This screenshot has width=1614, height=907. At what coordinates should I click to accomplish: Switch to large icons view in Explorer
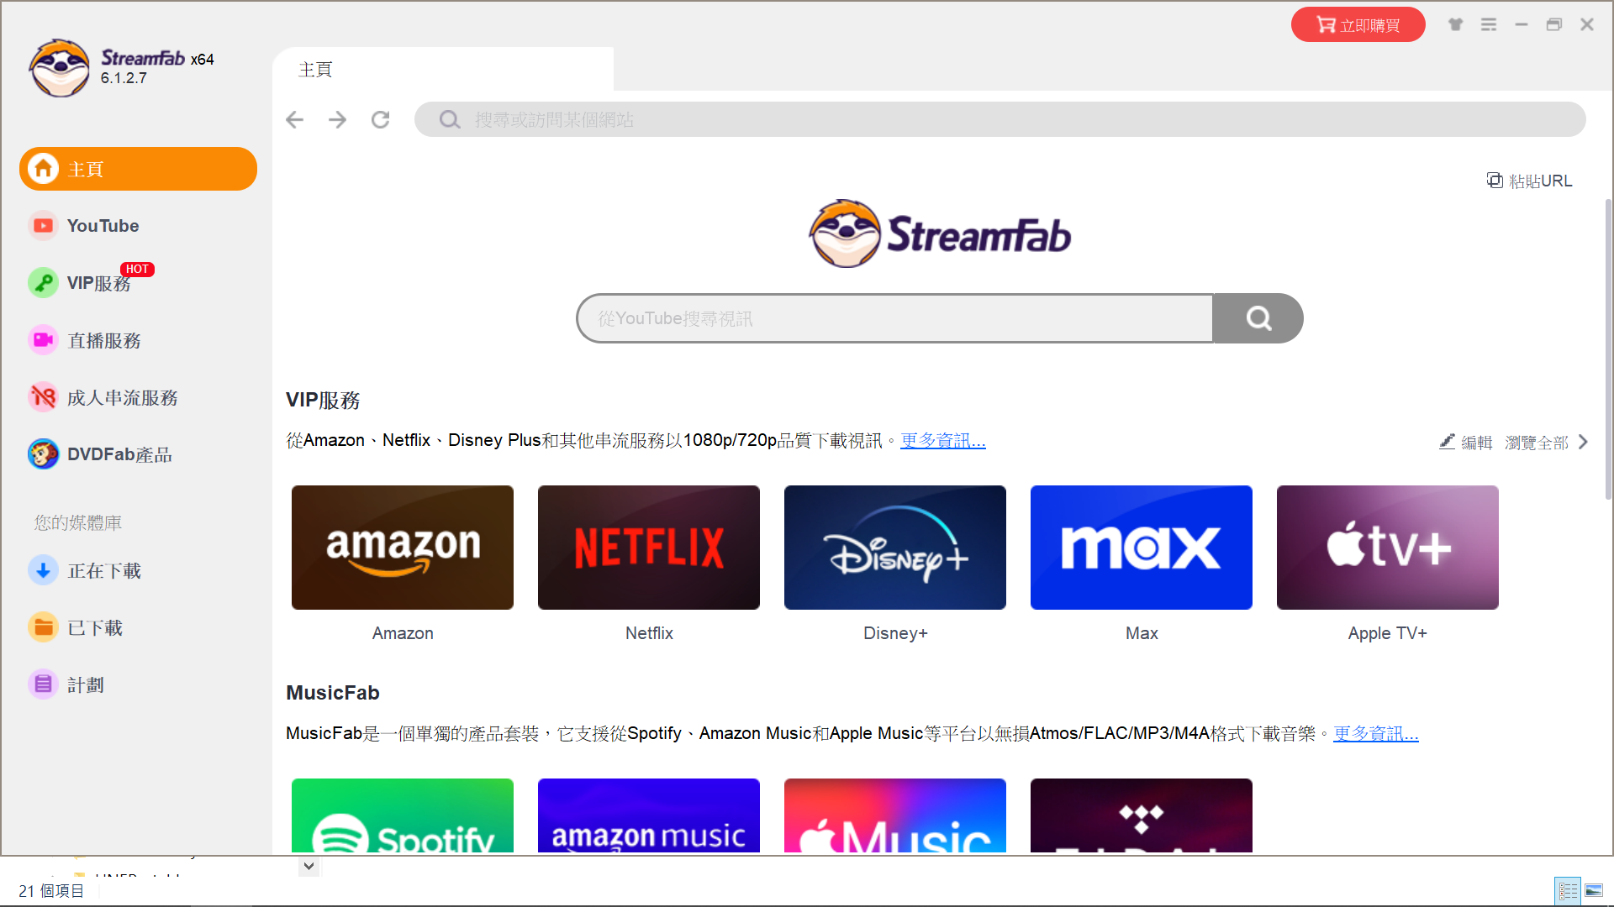[1594, 890]
